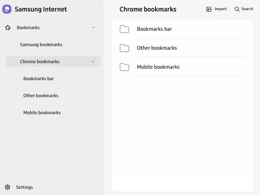Click the Other bookmarks folder icon
The height and width of the screenshot is (195, 260).
point(124,48)
